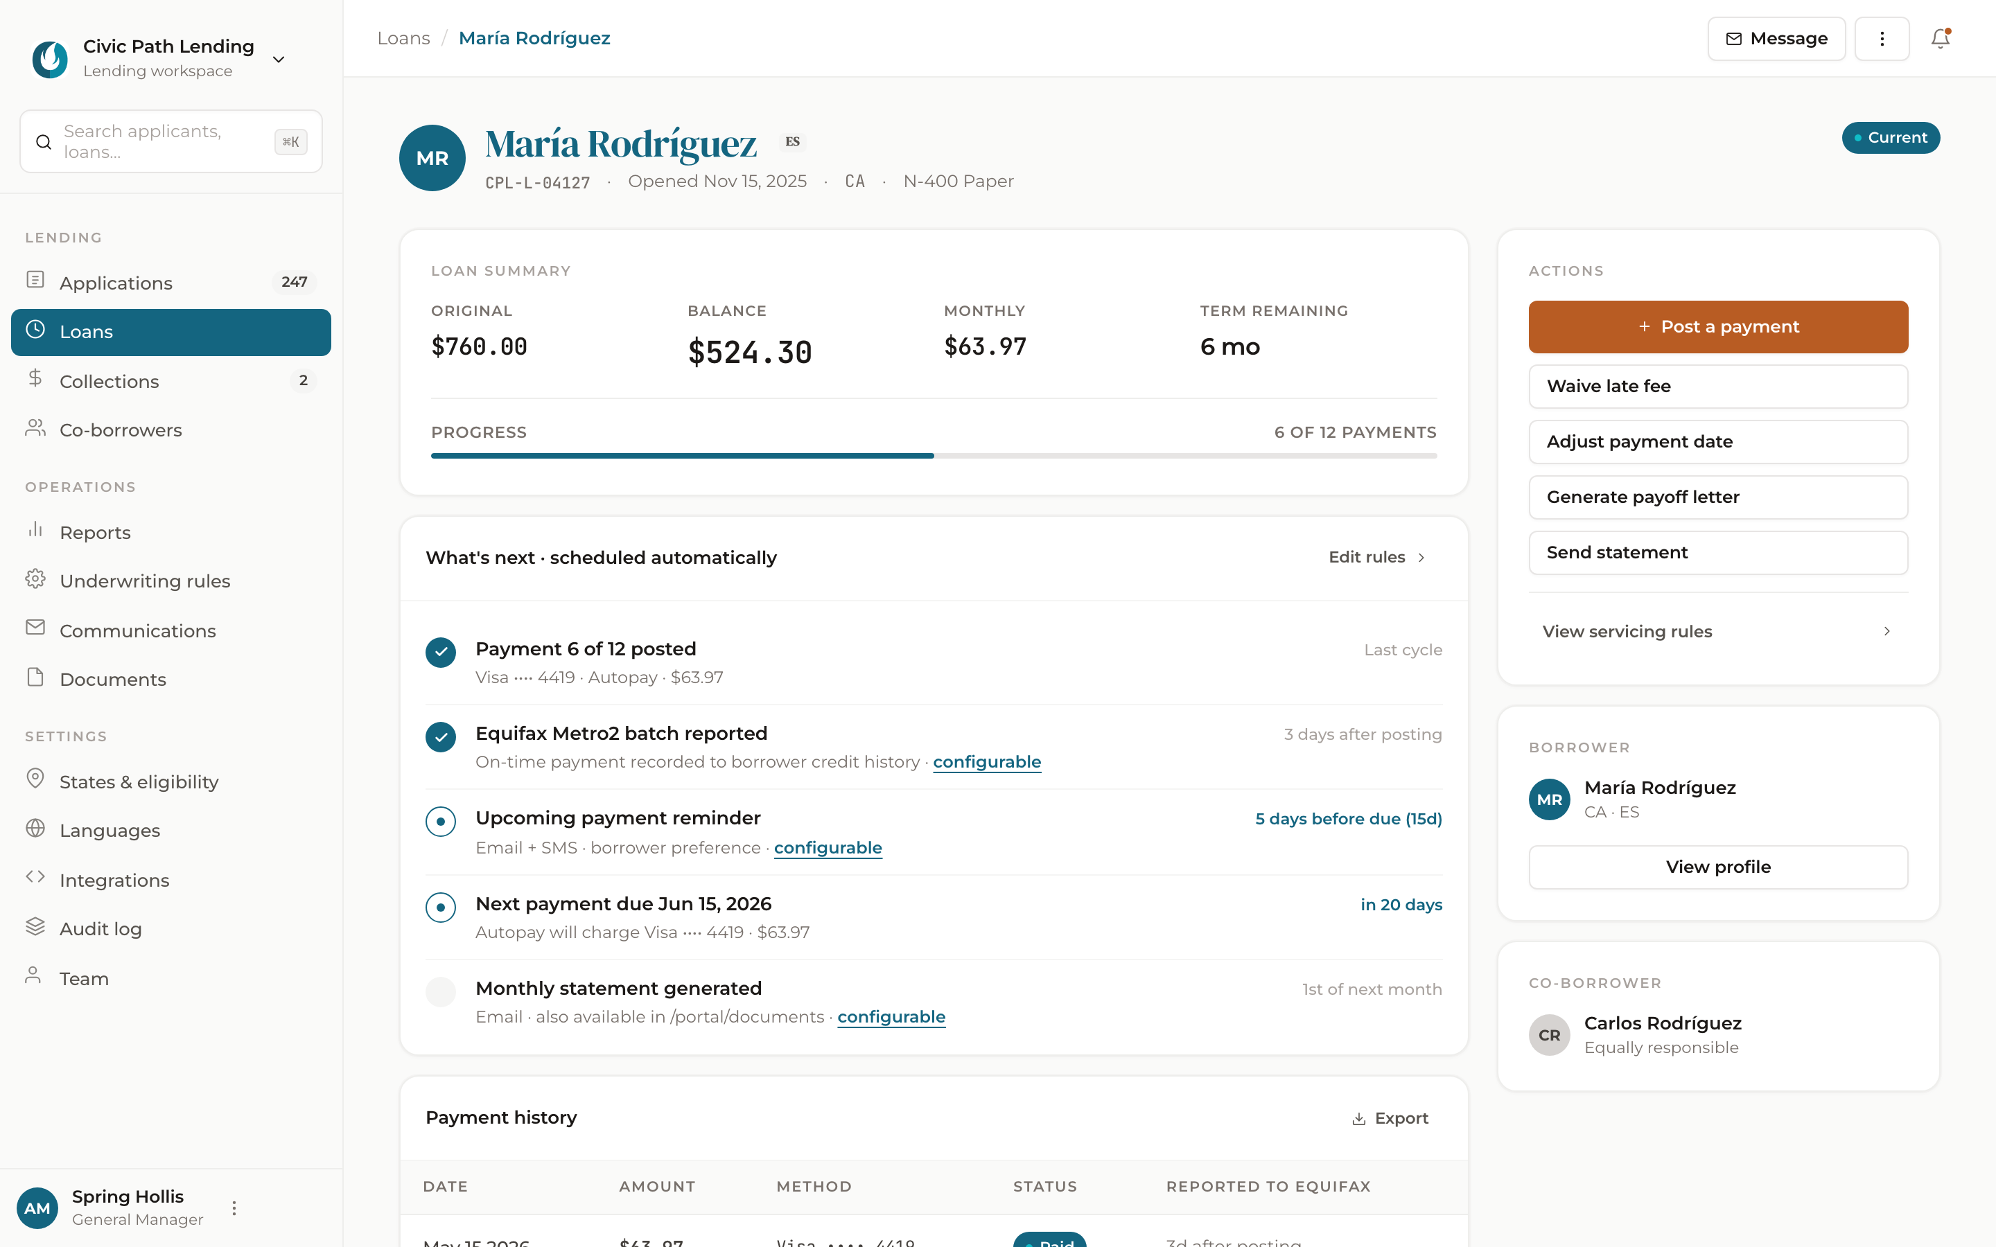Click configurable link under Monthly statement generated
Screen dimensions: 1996x1247
coord(891,1017)
